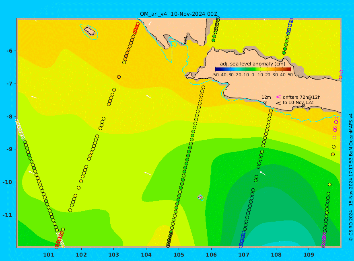Click the latitude axis label -9
Viewport: 354px width, 261px height.
tap(10, 149)
